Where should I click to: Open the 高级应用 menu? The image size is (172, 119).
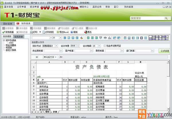97,7
